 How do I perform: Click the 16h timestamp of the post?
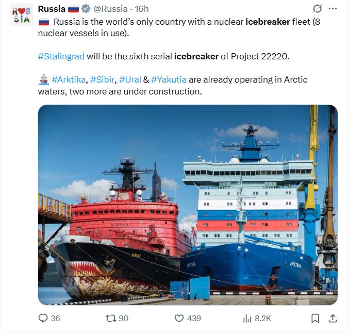click(142, 9)
